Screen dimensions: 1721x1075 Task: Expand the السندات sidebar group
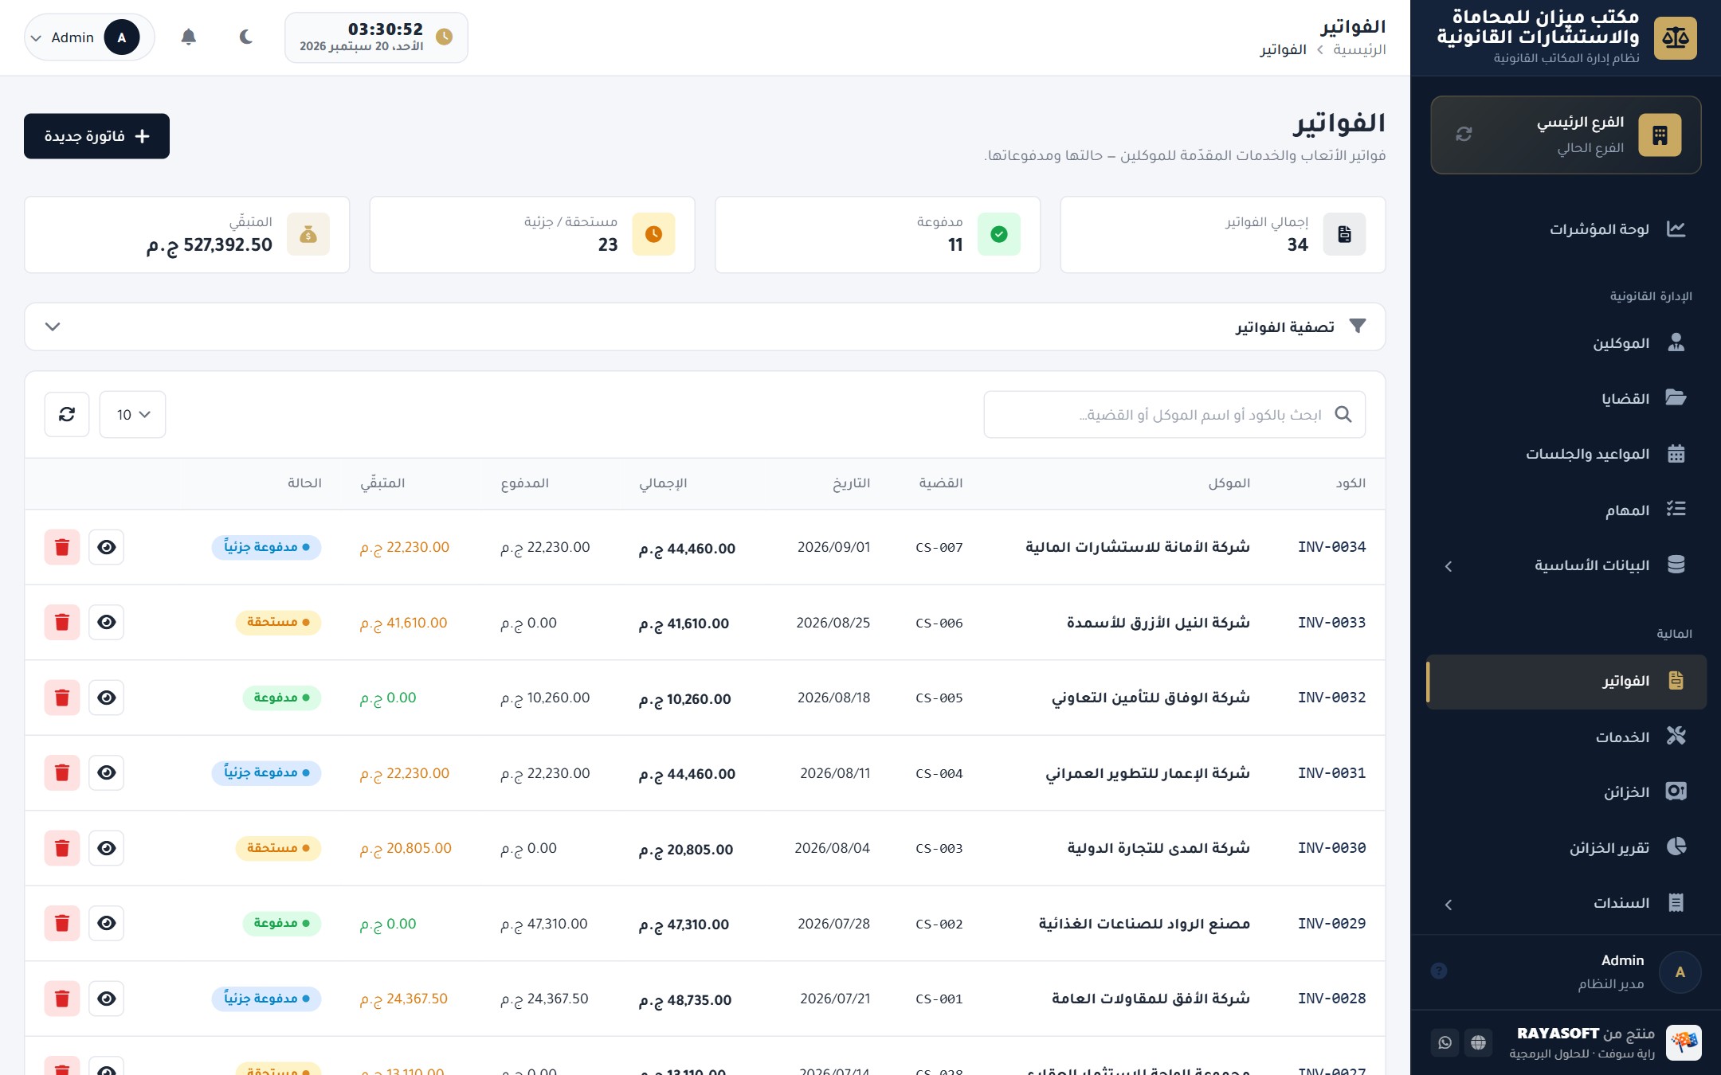[1566, 903]
